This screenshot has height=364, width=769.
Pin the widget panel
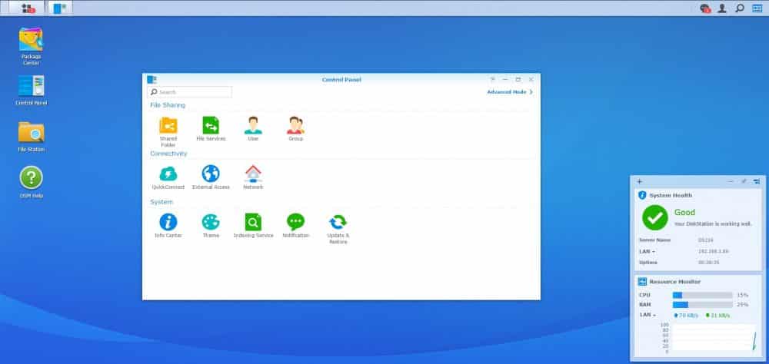(x=744, y=182)
